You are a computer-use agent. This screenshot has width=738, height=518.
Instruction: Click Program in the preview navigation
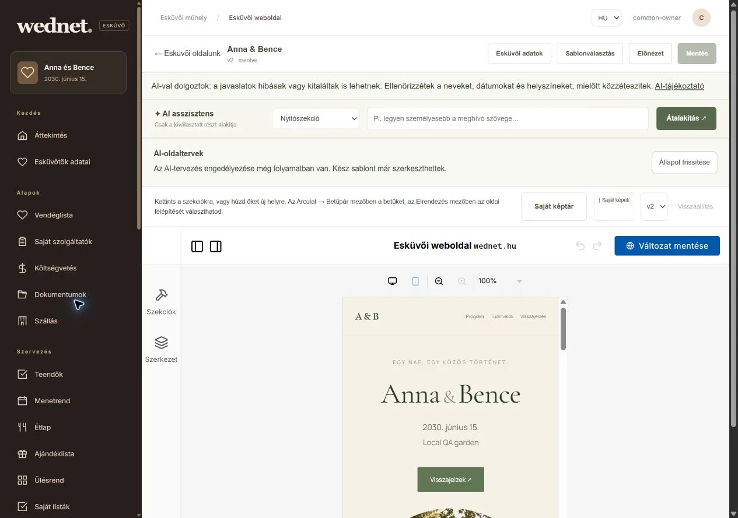click(475, 316)
